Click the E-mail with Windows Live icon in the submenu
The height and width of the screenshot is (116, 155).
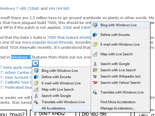tap(95, 44)
